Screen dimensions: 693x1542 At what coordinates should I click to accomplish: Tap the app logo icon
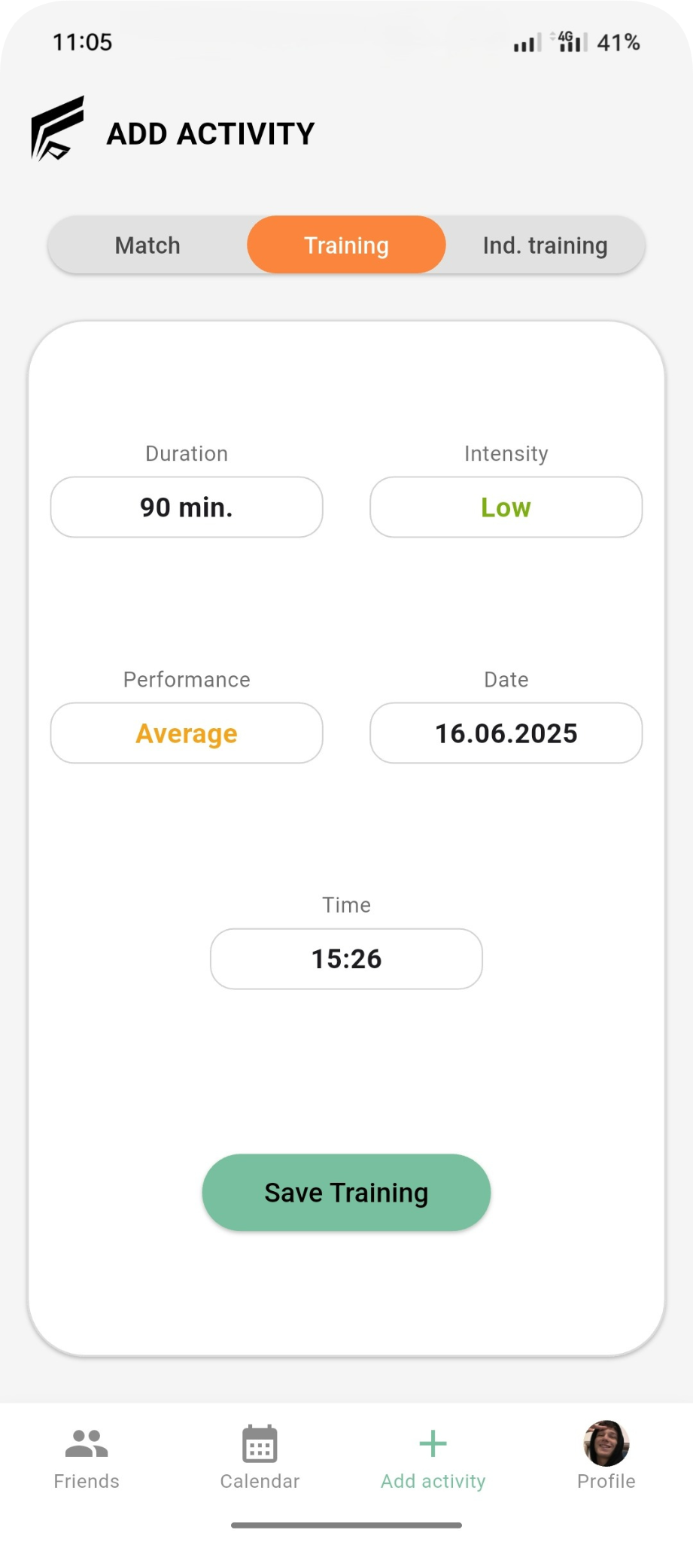[57, 129]
